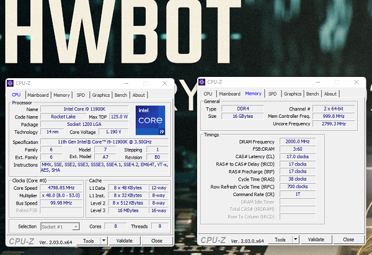Screen dimensions: 372x255
Task: Click Validate button in the left CPU-Z window
Action: click(125, 241)
